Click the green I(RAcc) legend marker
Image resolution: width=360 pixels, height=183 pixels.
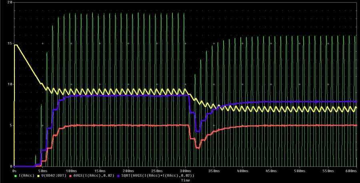(x=16, y=175)
